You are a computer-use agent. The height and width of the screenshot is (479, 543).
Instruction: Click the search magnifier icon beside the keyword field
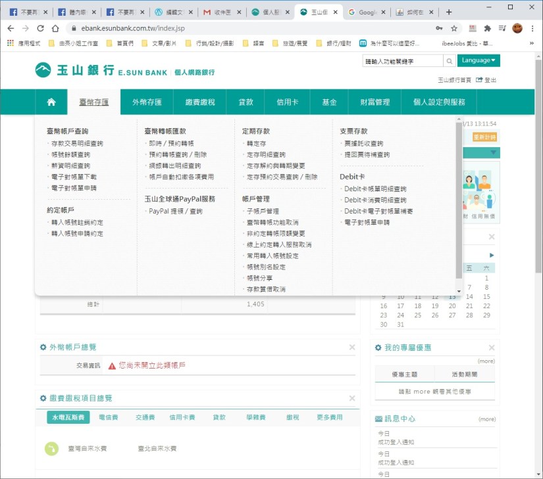click(x=449, y=60)
